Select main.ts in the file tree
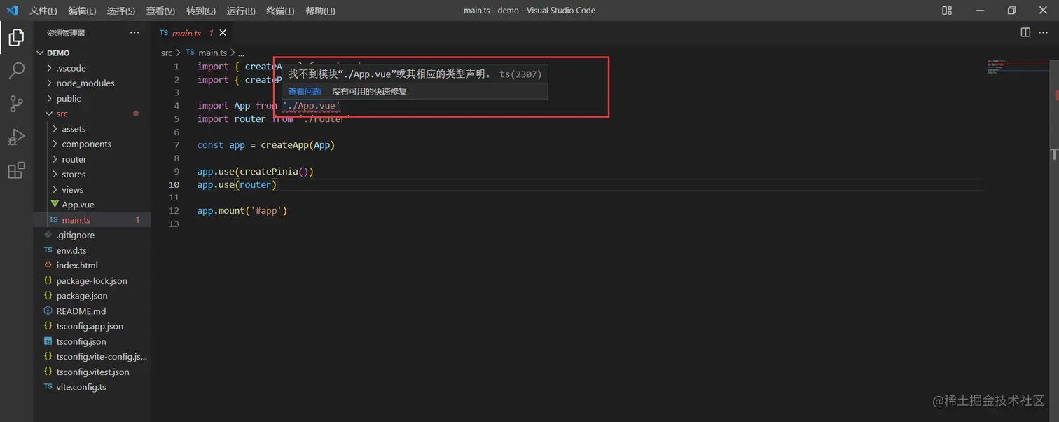Viewport: 1059px width, 422px height. 92,220
